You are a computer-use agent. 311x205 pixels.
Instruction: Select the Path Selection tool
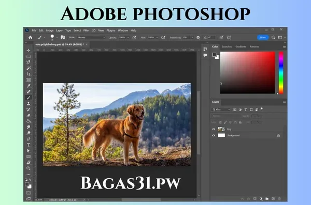pos(29,151)
